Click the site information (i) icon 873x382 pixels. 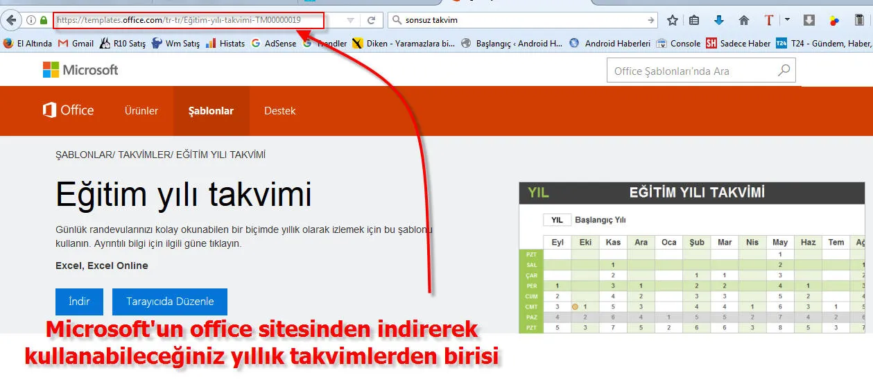31,21
